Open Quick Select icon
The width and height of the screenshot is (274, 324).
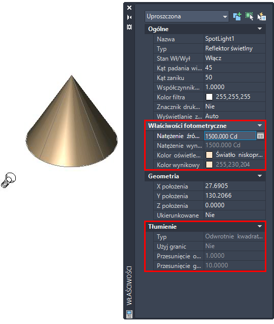pos(262,16)
